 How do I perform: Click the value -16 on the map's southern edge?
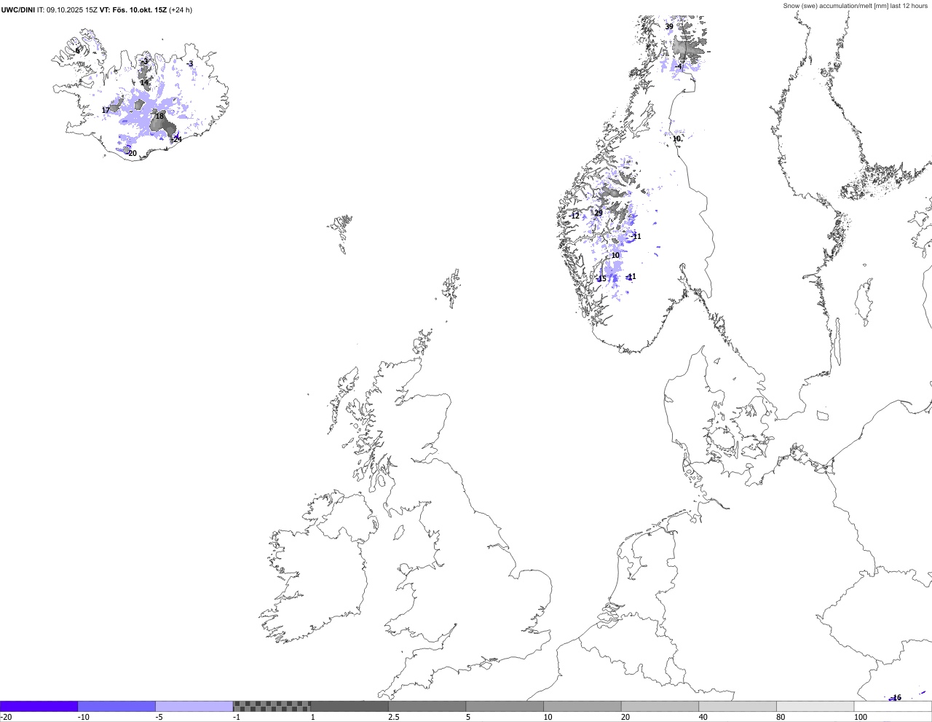coord(896,698)
